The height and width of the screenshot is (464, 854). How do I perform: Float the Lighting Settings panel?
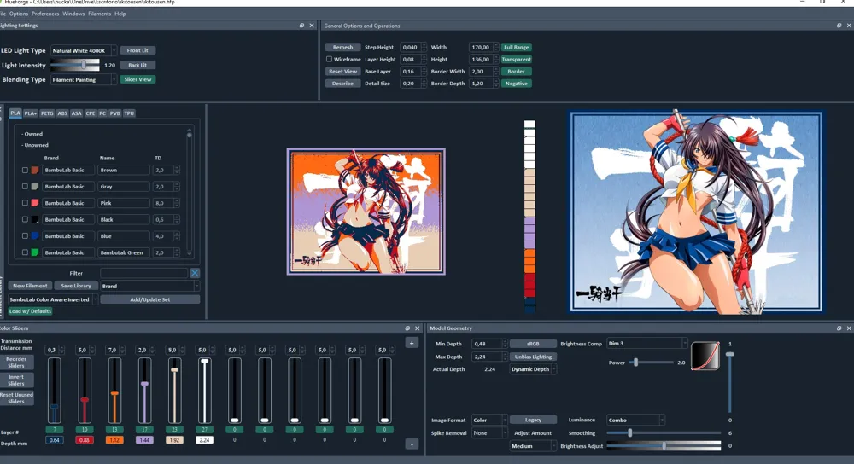coord(301,26)
